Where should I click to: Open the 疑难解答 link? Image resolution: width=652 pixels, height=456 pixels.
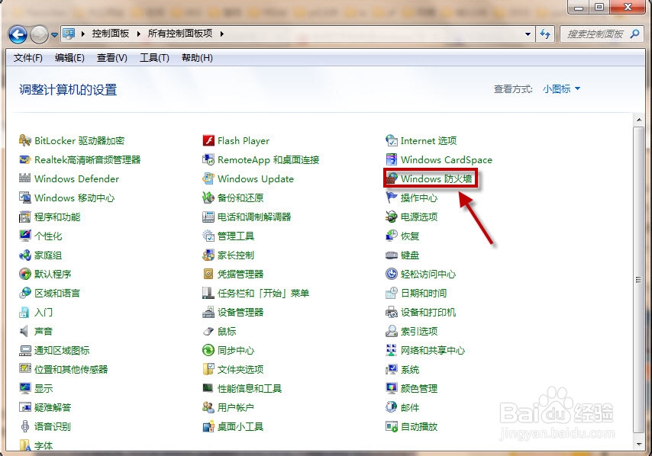53,407
